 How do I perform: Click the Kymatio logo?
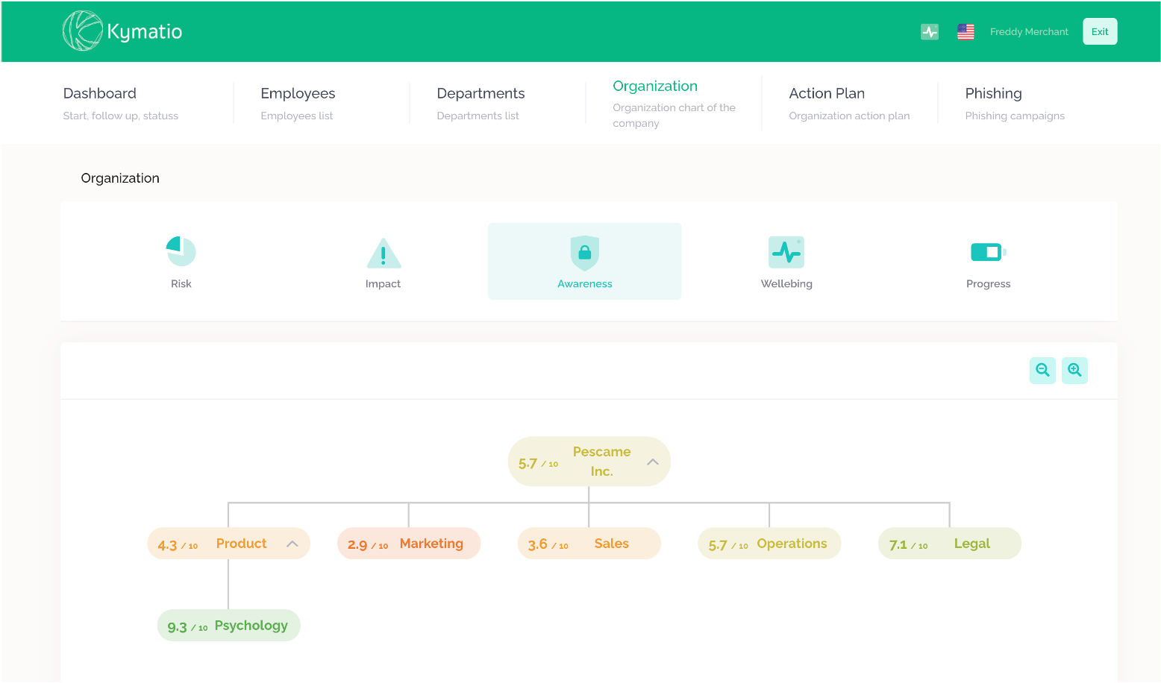[121, 31]
